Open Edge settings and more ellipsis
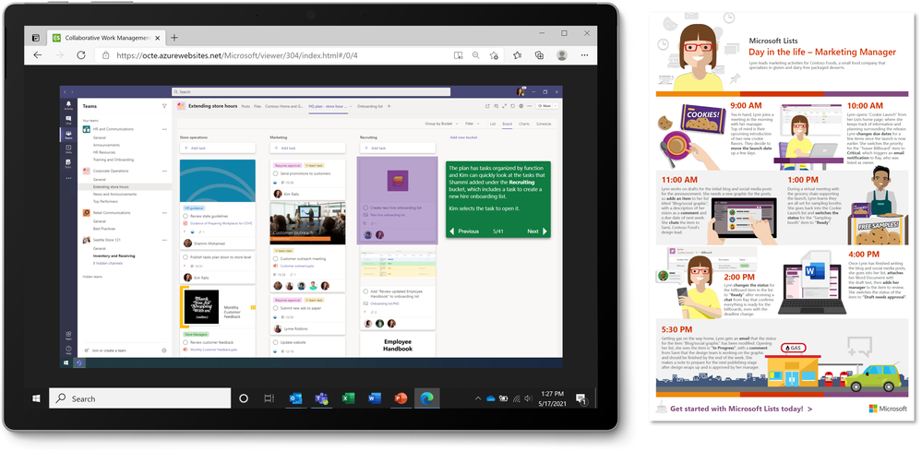This screenshot has height=451, width=922. pyautogui.click(x=584, y=55)
